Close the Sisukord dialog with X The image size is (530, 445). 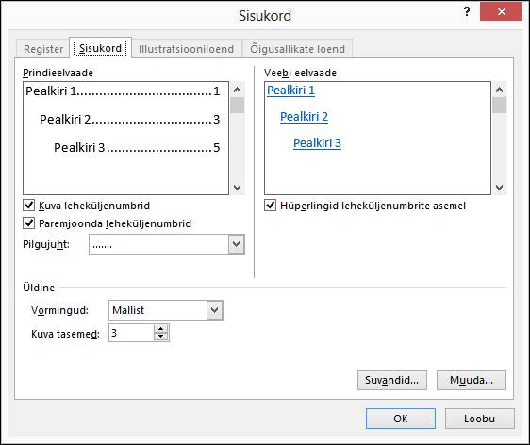point(501,12)
